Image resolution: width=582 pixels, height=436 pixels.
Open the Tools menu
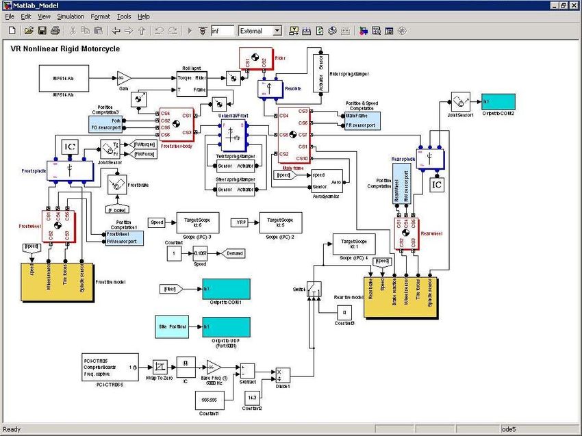click(x=124, y=16)
